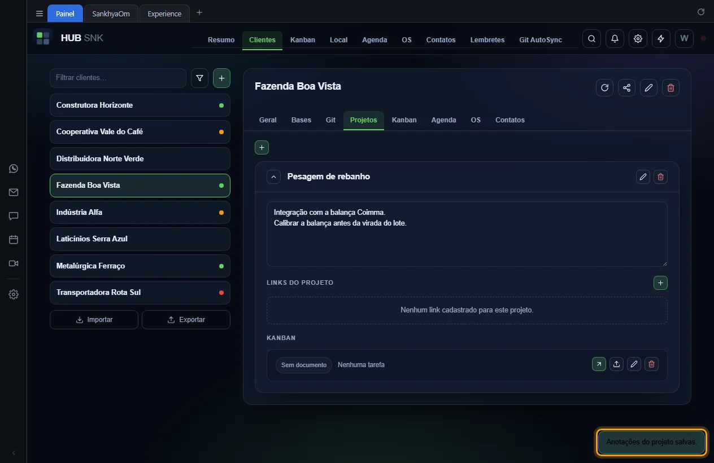Image resolution: width=714 pixels, height=463 pixels.
Task: Open the chat bubble icon in the sidebar
Action: (x=14, y=216)
